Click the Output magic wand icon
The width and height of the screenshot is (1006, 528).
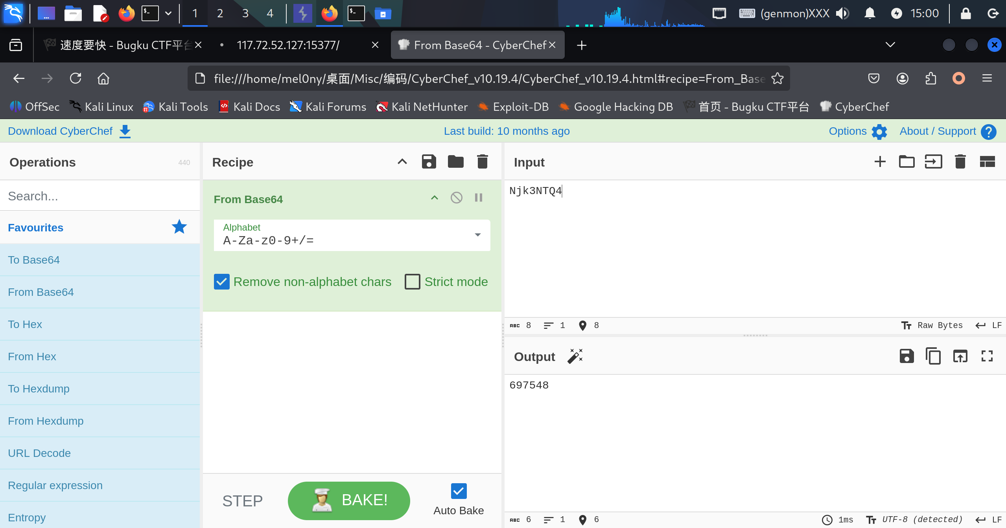(575, 356)
